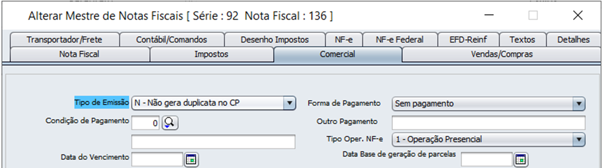This screenshot has height=168, width=603.
Task: Open the Data do Vencimento calendar picker
Action: tap(191, 159)
